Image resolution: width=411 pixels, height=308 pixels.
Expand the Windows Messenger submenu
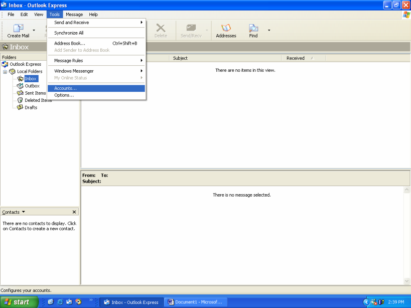96,71
